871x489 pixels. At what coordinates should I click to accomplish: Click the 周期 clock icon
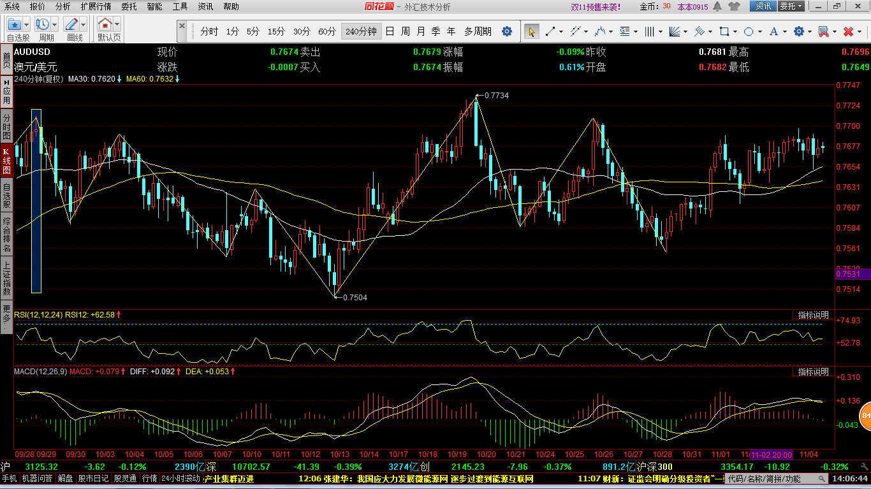coord(43,25)
